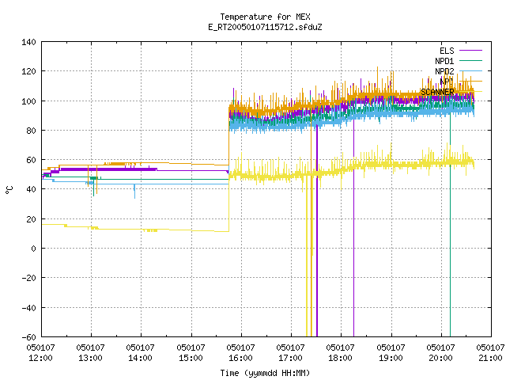The width and height of the screenshot is (506, 380).
Task: Click the purple ELS legend line sample
Action: [x=470, y=51]
